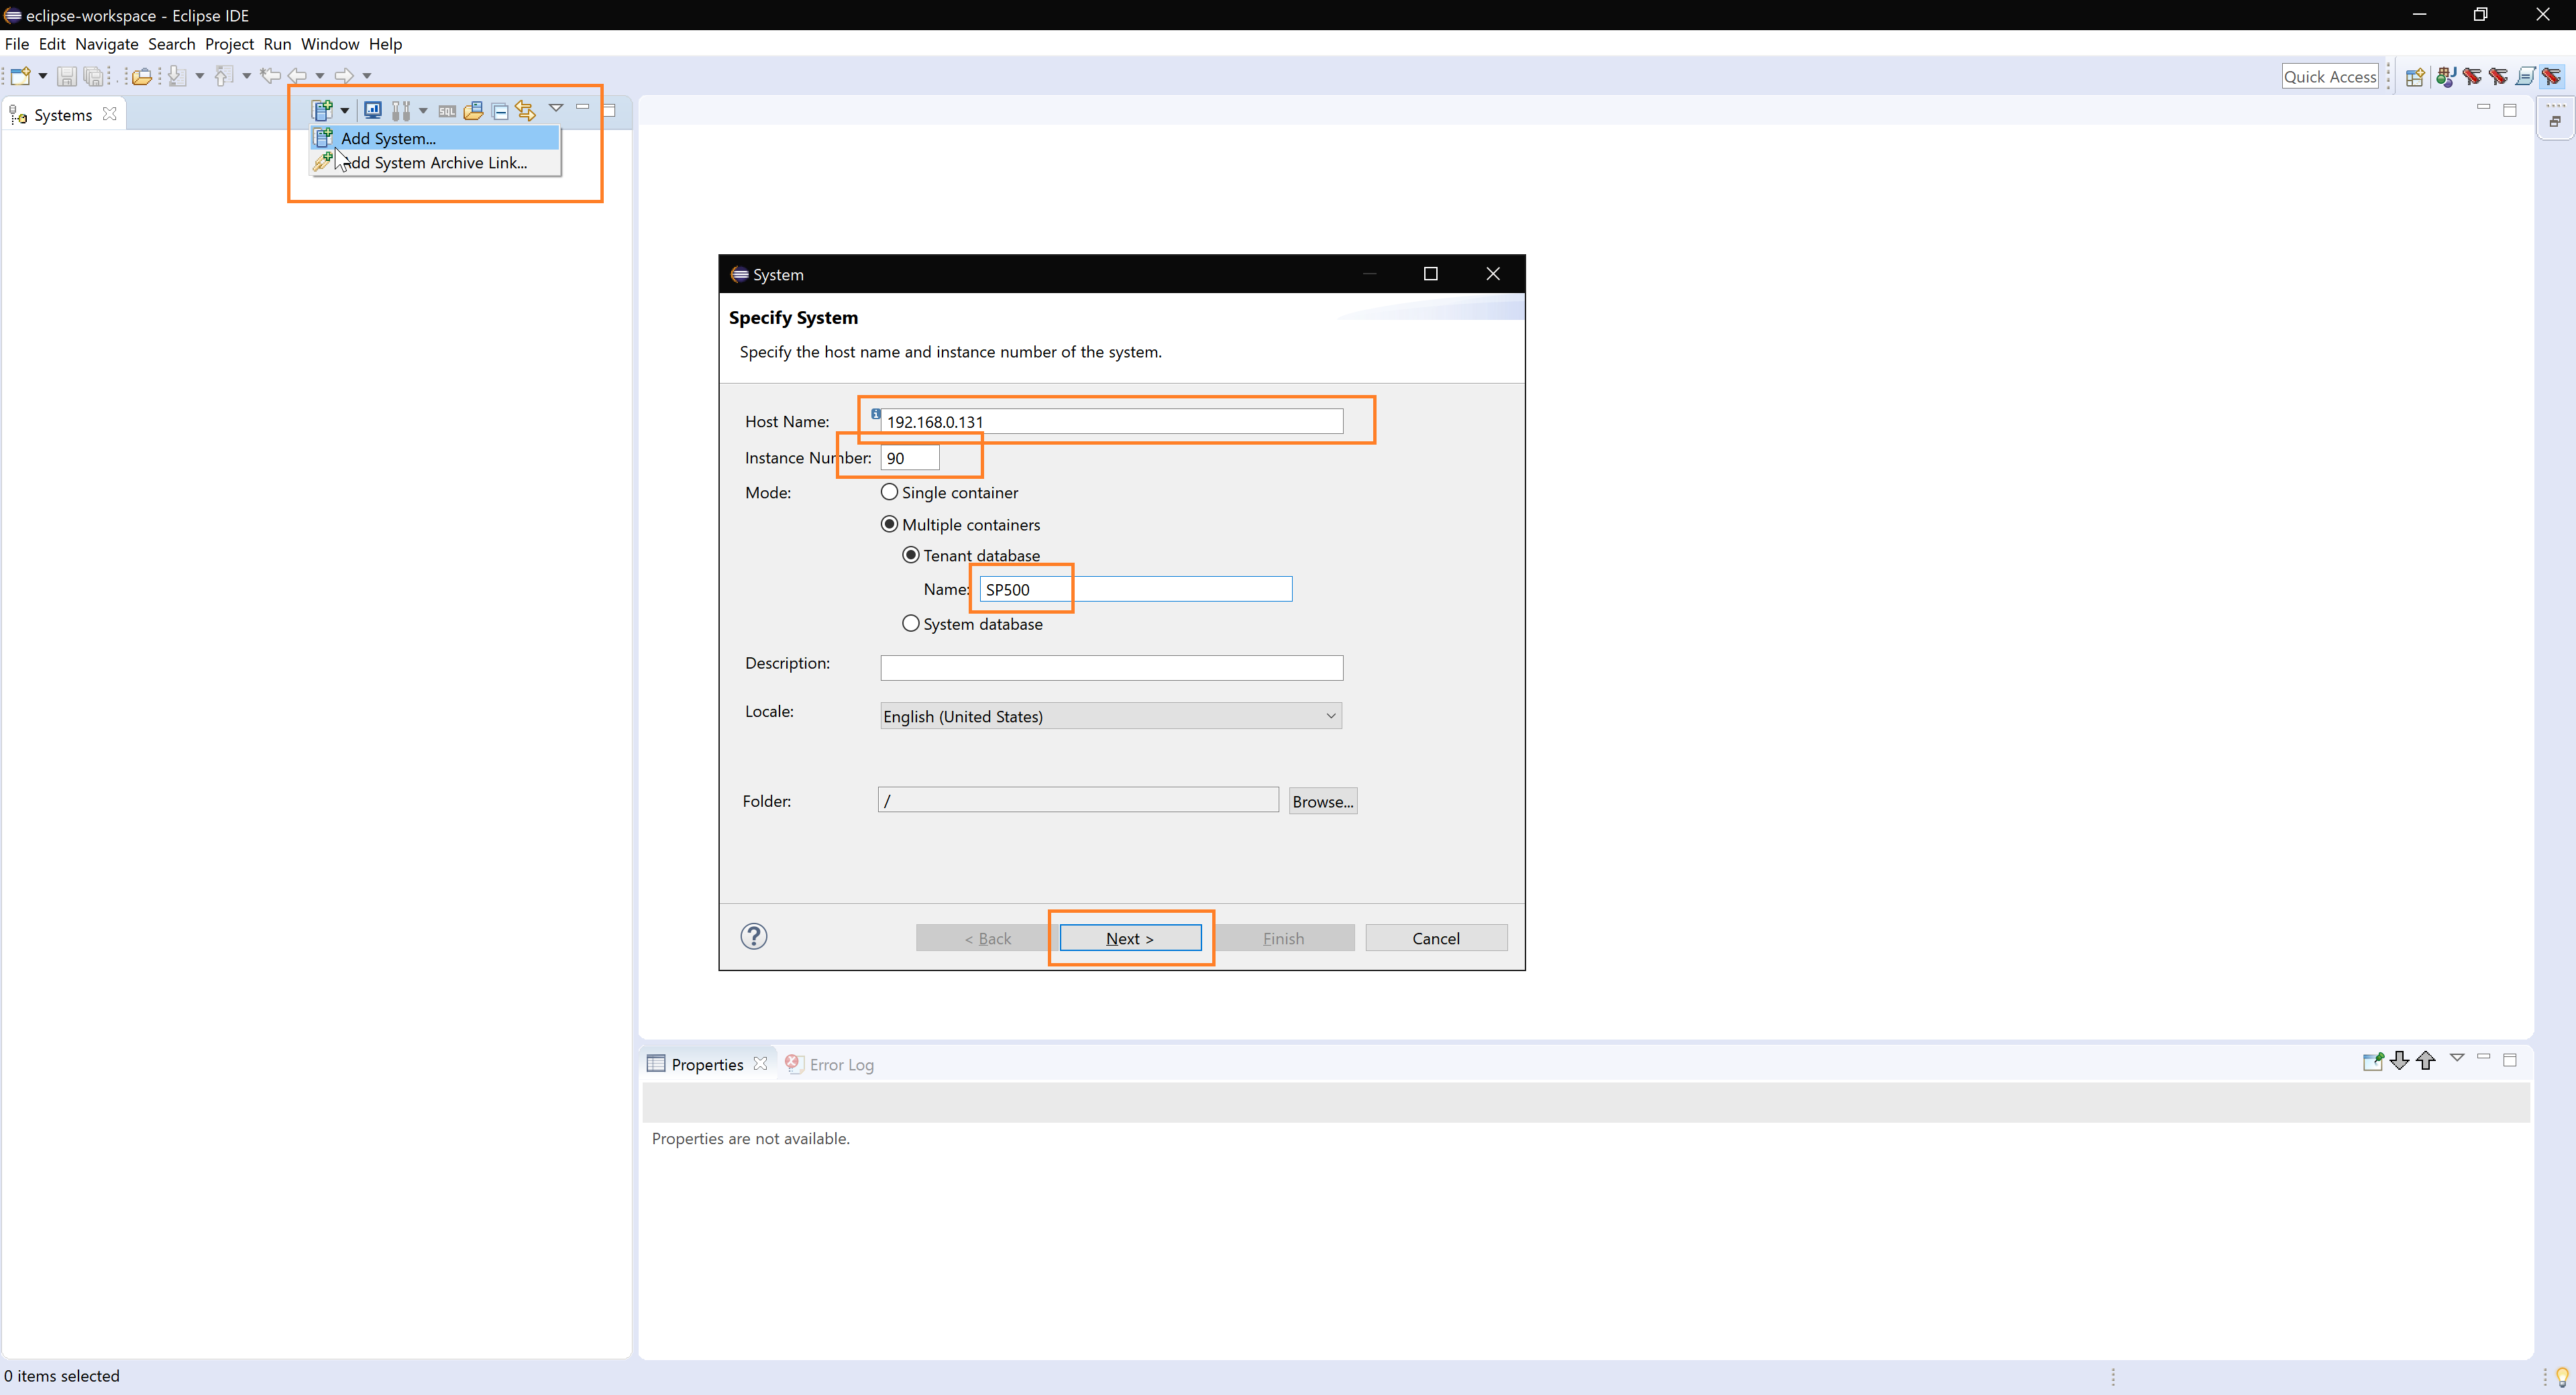The image size is (2576, 1395).
Task: Click the Save icon in main toolbar
Action: click(x=66, y=76)
